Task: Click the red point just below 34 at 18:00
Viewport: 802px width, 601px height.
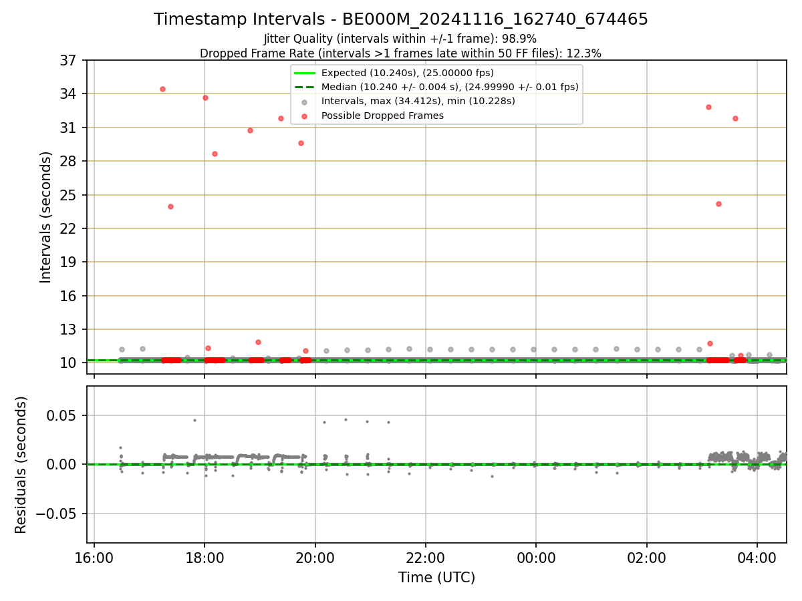Action: (x=205, y=97)
